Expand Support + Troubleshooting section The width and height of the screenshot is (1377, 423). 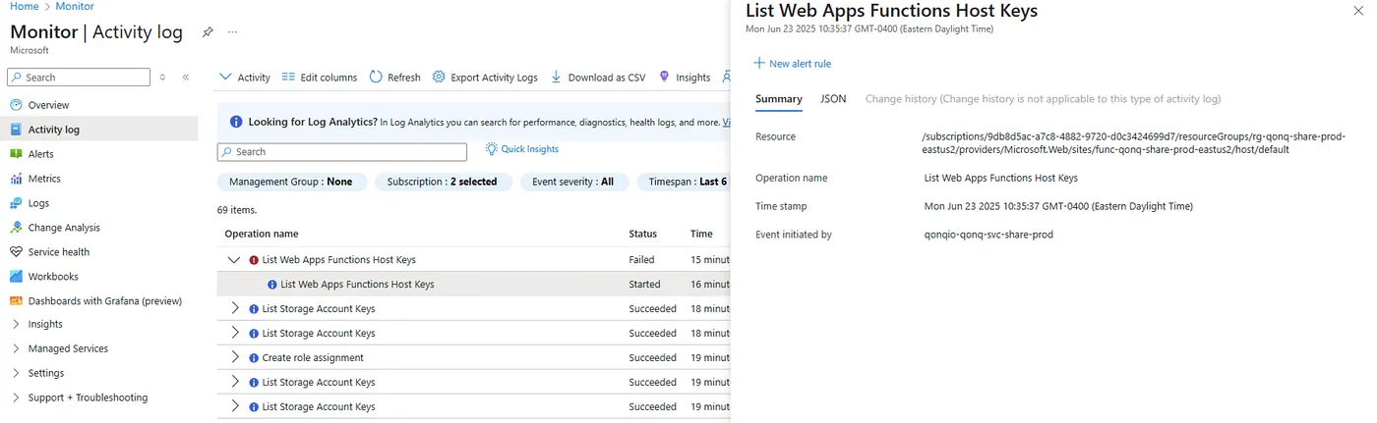click(16, 397)
